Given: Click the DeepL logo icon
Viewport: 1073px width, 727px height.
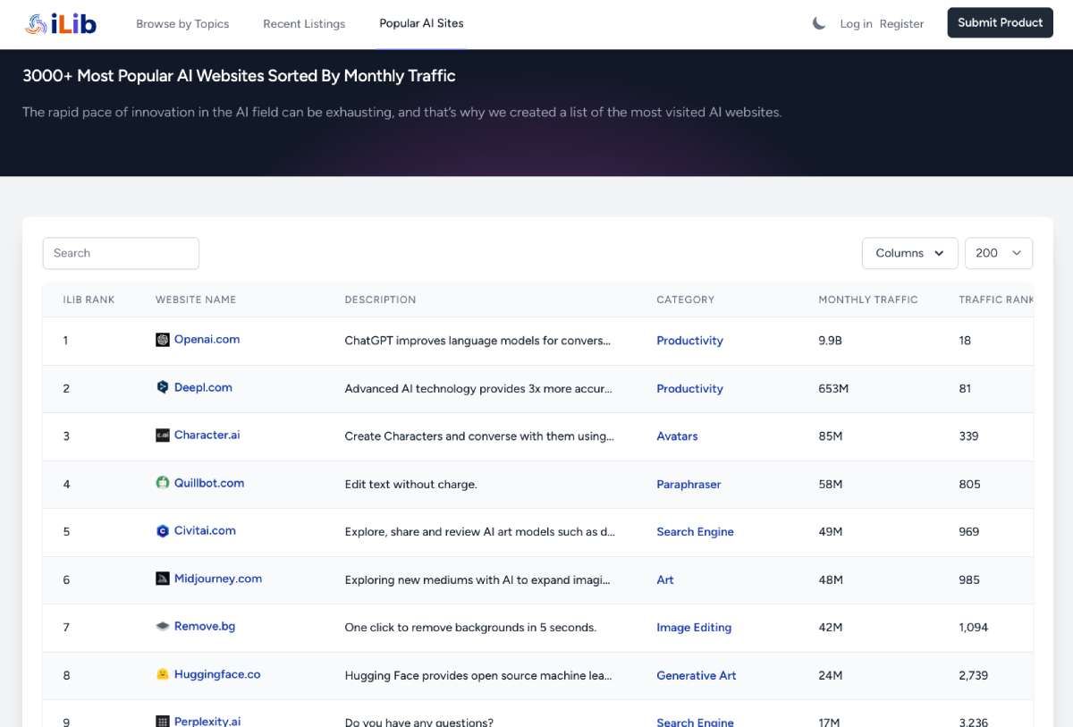Looking at the screenshot, I should (x=162, y=387).
